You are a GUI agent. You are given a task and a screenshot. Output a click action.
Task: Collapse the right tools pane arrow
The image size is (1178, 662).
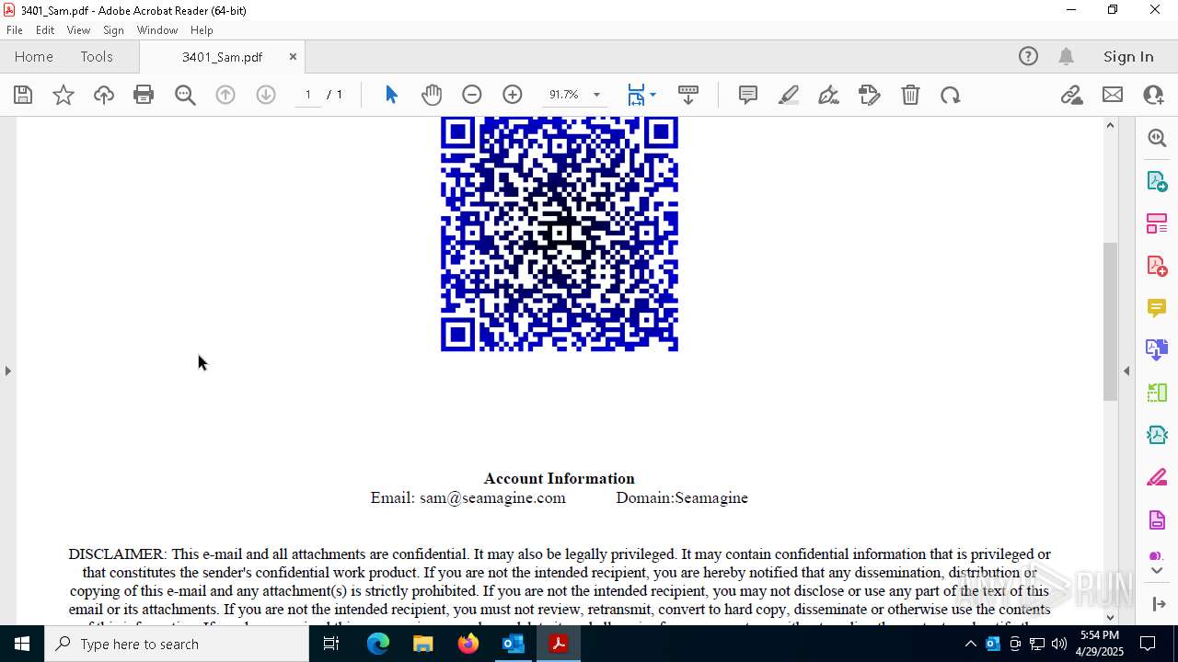coord(1126,371)
